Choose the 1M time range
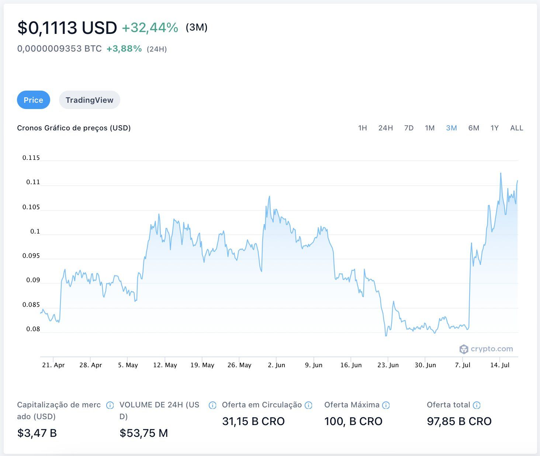The height and width of the screenshot is (456, 540). pyautogui.click(x=430, y=128)
